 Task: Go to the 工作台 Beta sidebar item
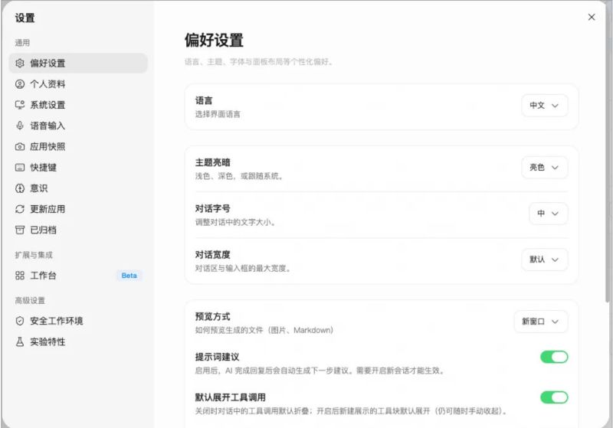coord(78,276)
